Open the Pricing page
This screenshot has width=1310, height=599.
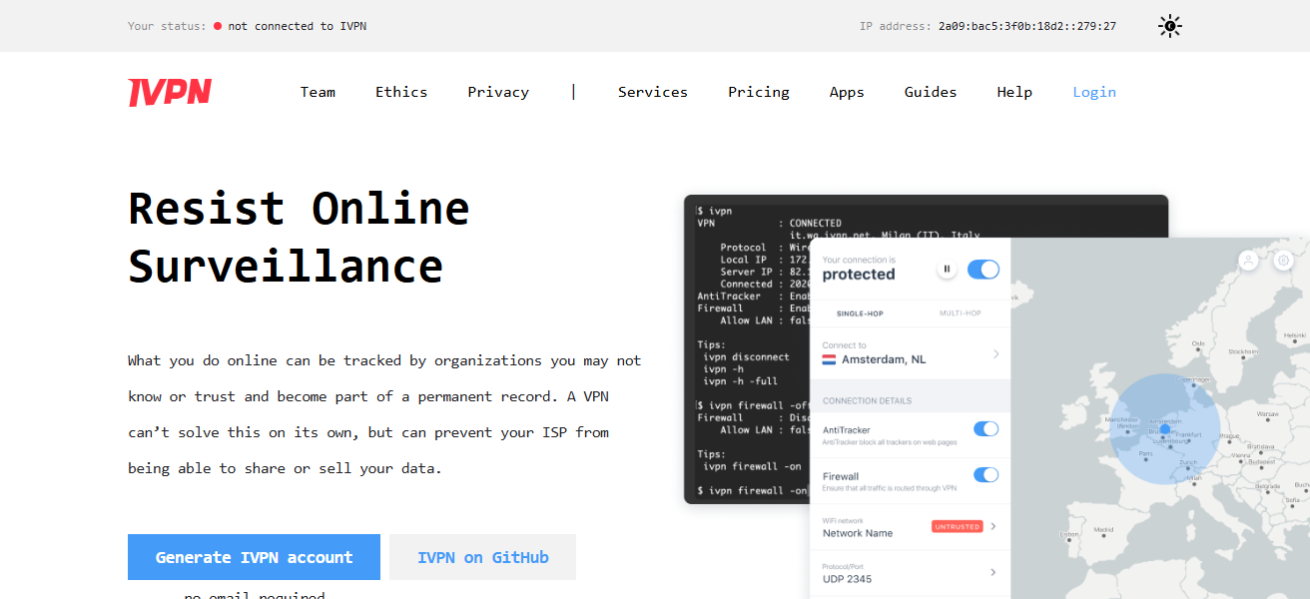759,92
